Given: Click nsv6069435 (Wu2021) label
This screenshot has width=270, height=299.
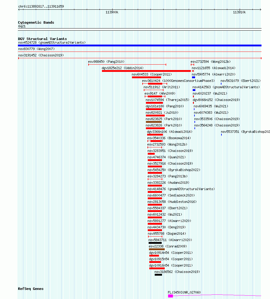Looking at the screenshot, I should (211, 106).
